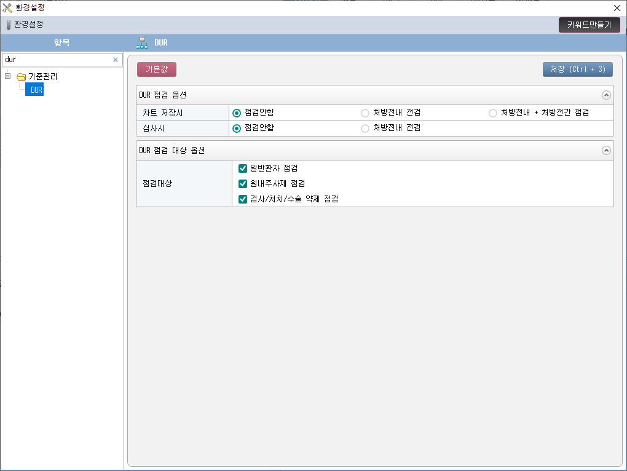627x471 pixels.
Task: Open 키워드만들기 button
Action: (589, 25)
